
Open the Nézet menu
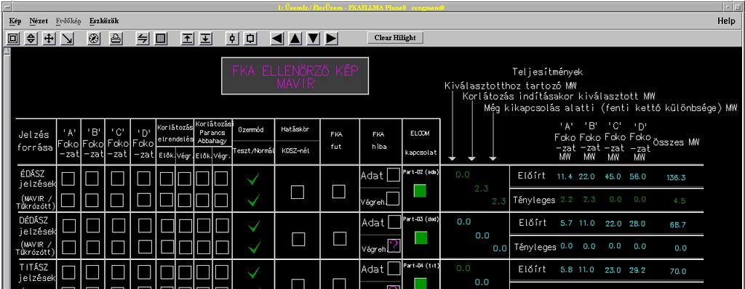(39, 21)
